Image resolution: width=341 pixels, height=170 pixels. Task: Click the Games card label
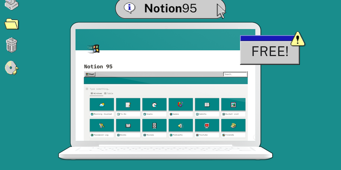[x=176, y=114]
